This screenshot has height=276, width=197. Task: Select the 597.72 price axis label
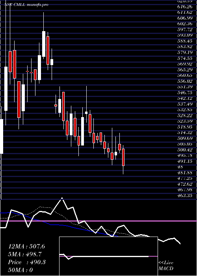point(185,30)
